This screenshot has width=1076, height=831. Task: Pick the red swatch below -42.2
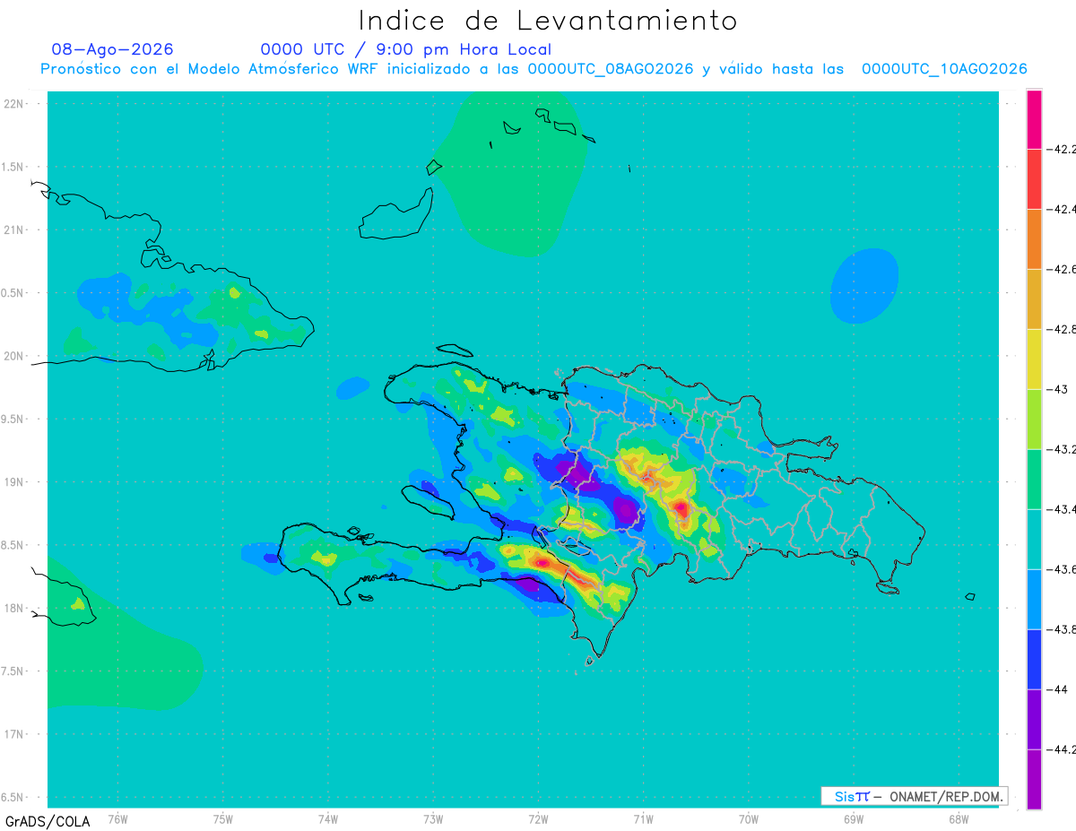coord(1034,179)
